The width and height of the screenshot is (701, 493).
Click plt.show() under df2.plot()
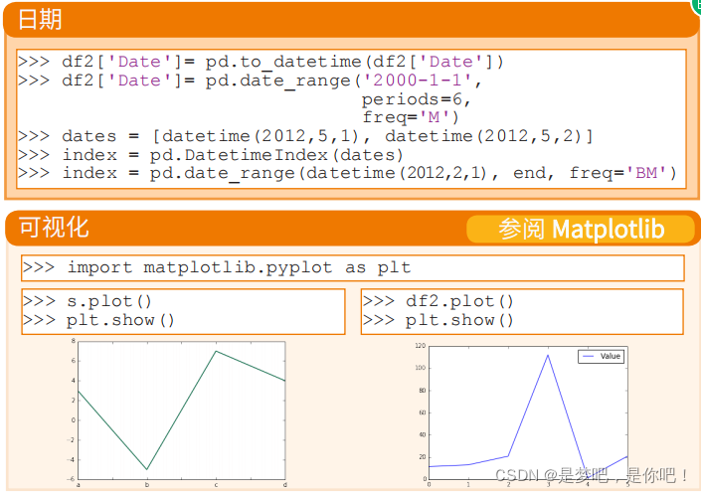tap(438, 320)
